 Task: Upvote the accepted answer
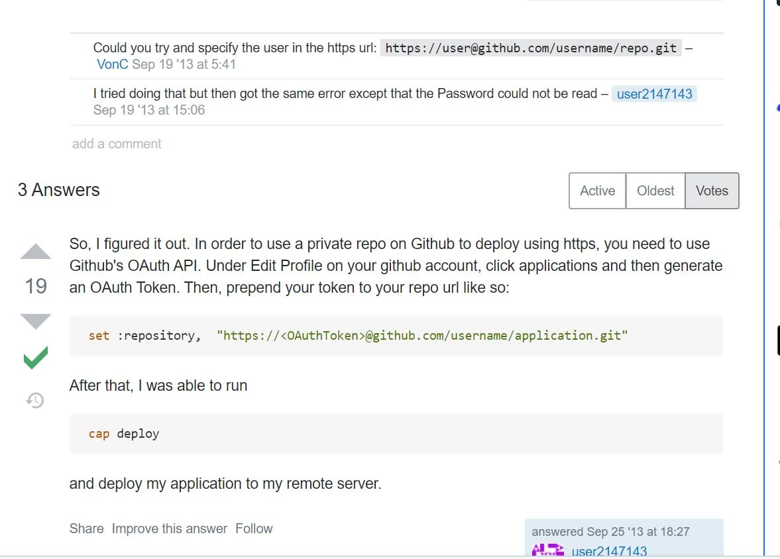pyautogui.click(x=36, y=252)
